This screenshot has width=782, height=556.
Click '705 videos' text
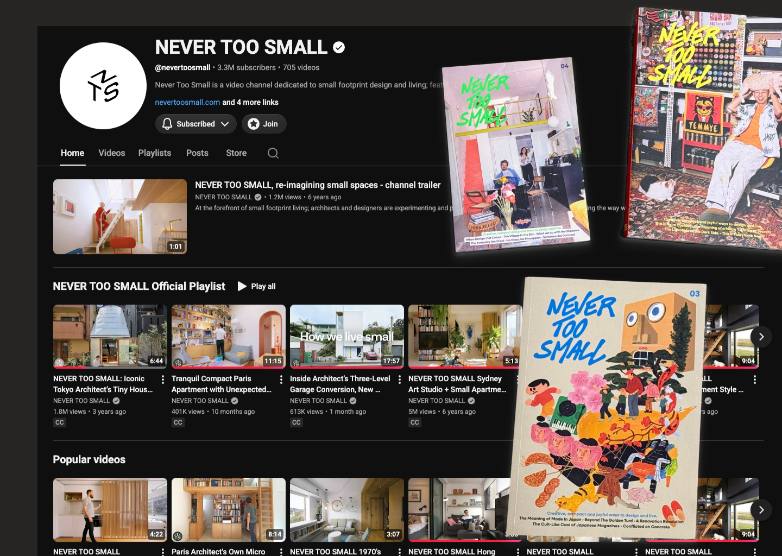tap(301, 67)
